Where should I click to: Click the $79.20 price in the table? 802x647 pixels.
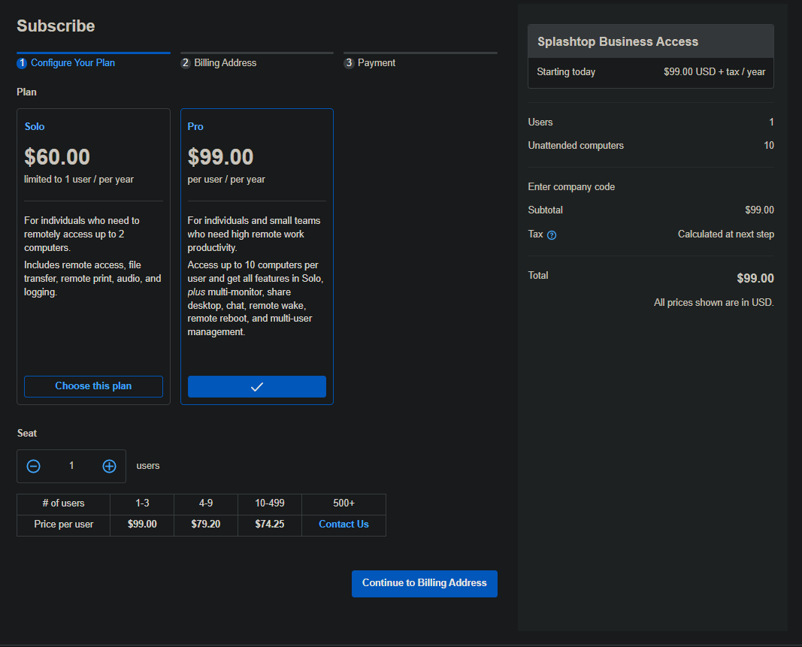tap(205, 525)
